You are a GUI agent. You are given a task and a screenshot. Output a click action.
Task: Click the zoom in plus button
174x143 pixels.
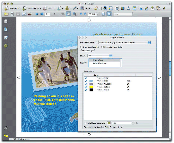pos(85,14)
